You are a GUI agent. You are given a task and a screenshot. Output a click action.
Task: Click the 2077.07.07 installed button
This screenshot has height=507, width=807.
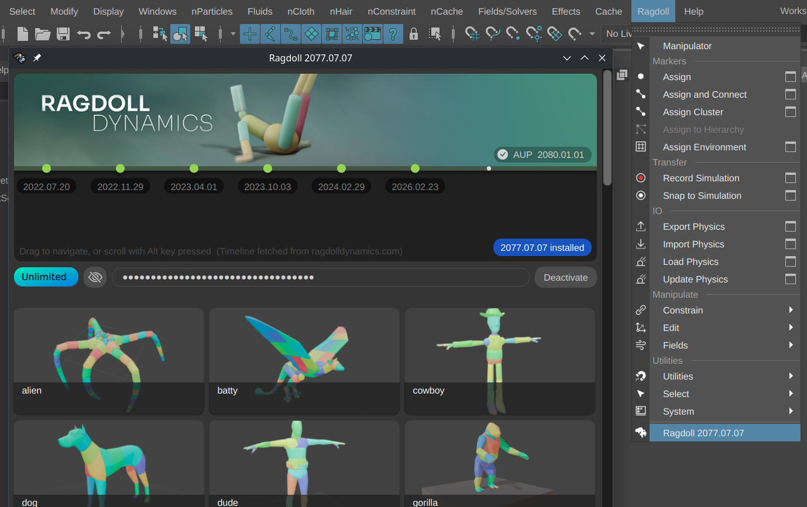(542, 247)
